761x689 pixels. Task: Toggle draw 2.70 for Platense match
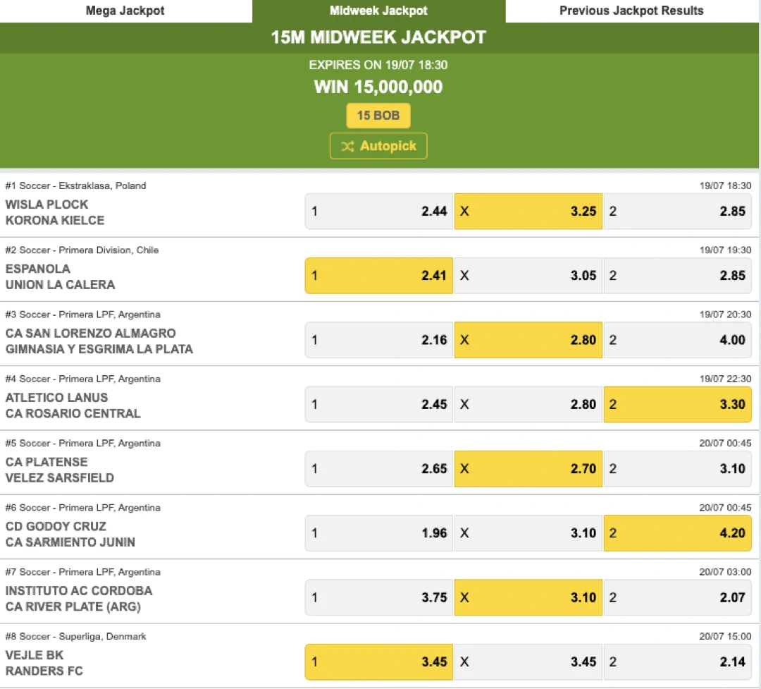pos(528,469)
